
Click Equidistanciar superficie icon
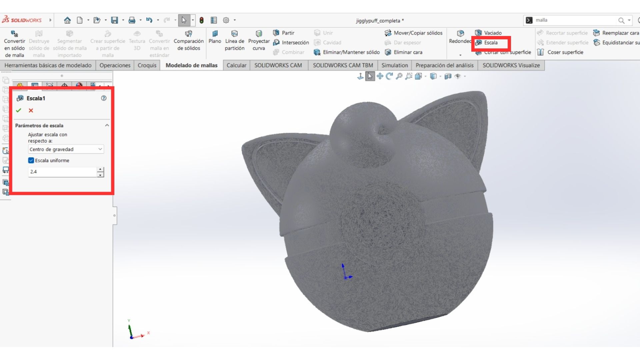pos(597,43)
